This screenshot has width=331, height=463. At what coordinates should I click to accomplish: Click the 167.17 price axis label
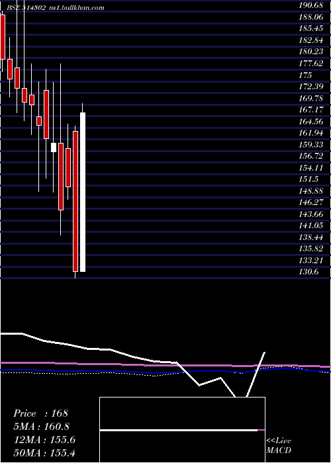(311, 110)
